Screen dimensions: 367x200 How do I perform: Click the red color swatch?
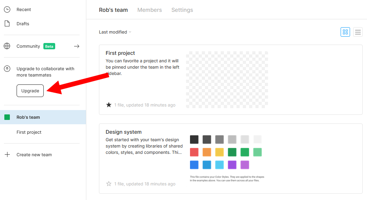[194, 152]
